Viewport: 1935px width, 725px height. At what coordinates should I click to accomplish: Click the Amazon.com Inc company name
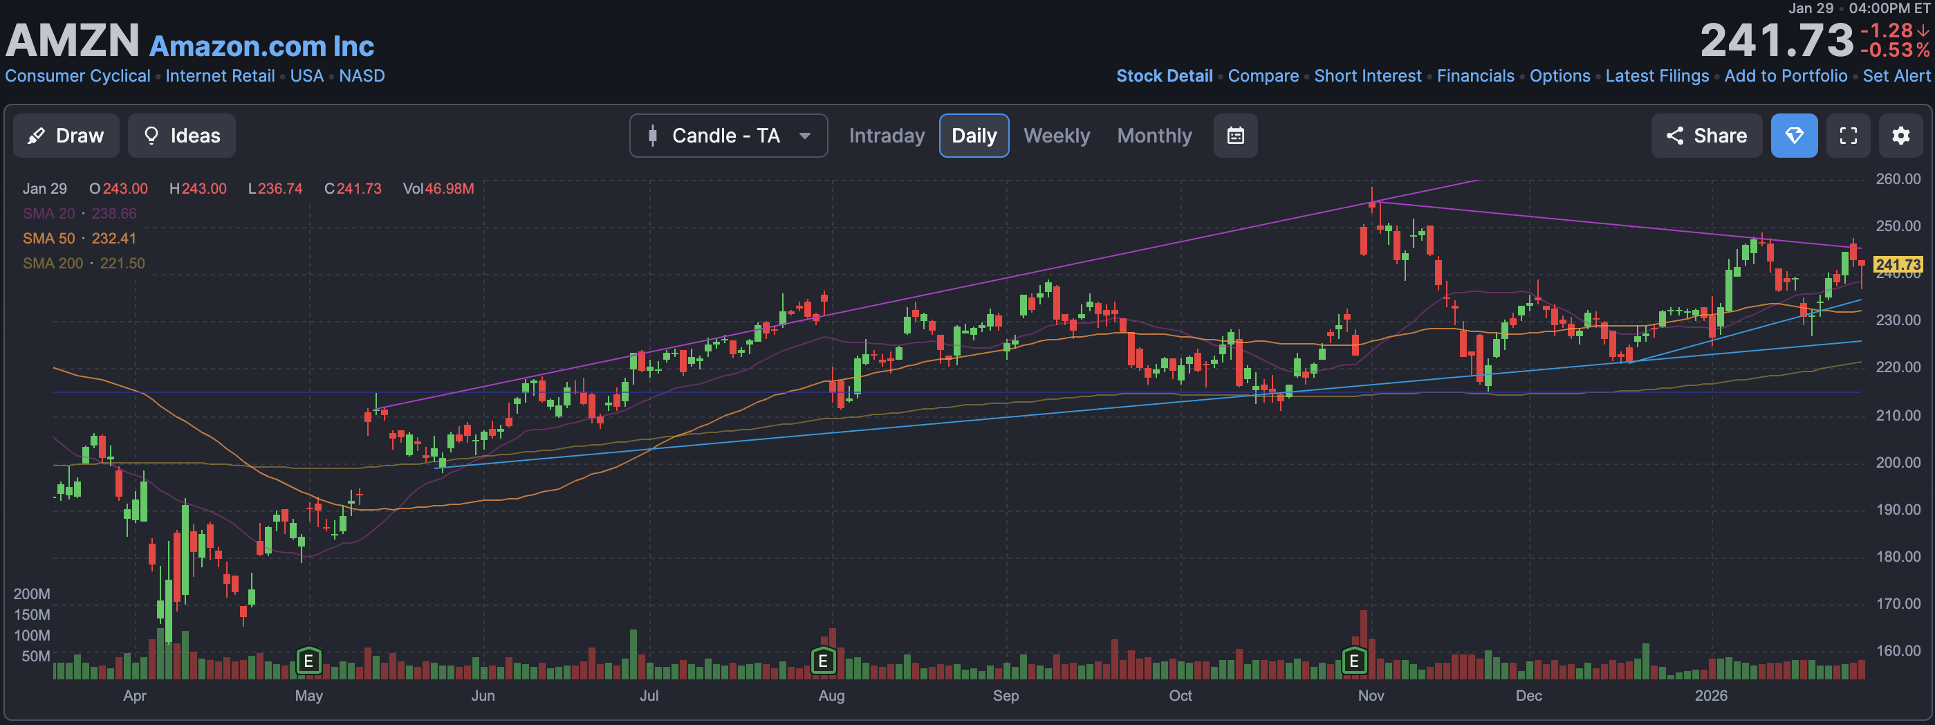pyautogui.click(x=261, y=46)
